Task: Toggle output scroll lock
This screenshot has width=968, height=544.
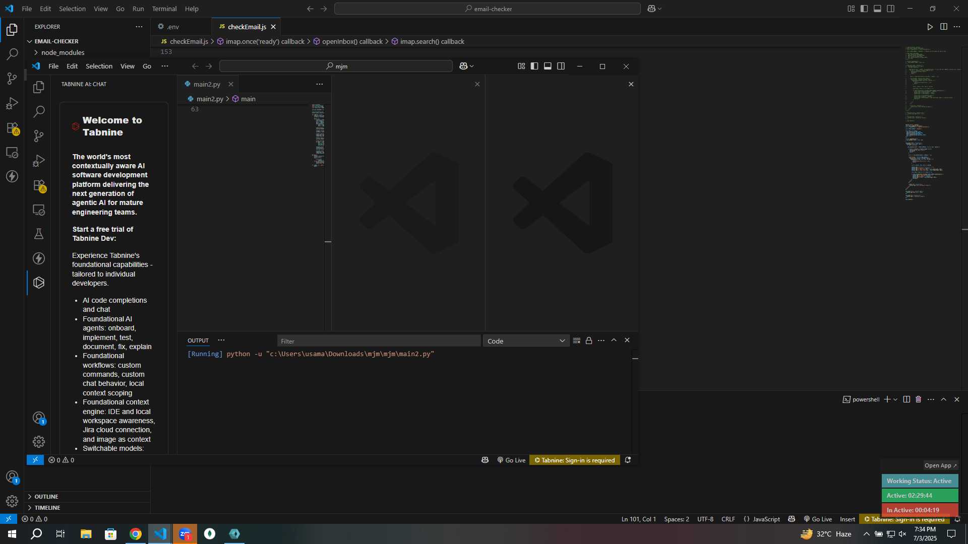Action: [x=589, y=341]
